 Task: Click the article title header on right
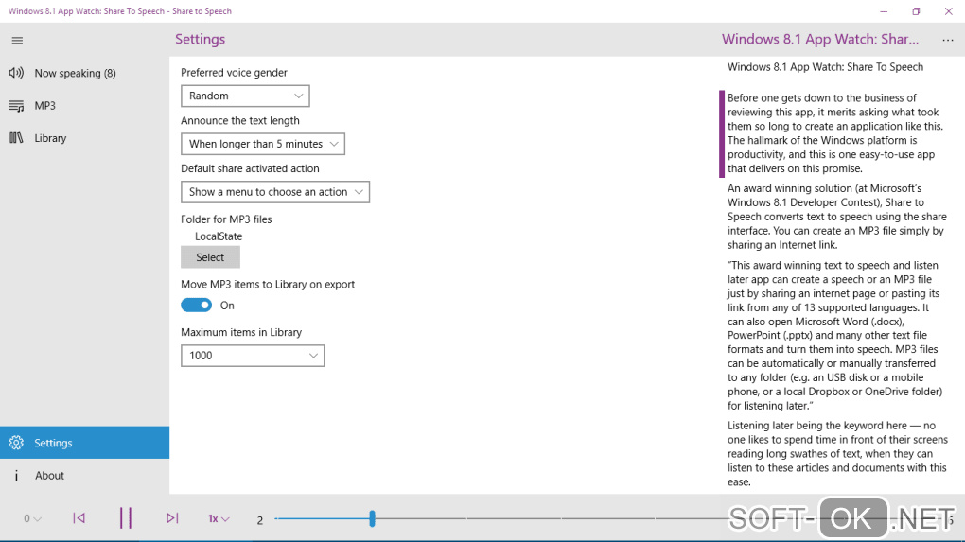pyautogui.click(x=819, y=40)
